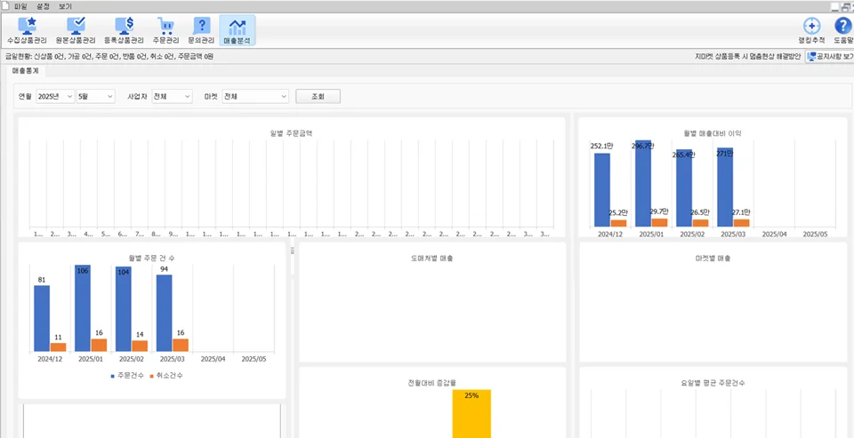Open 문의관리 question bubble icon
This screenshot has width=854, height=438.
pyautogui.click(x=201, y=31)
